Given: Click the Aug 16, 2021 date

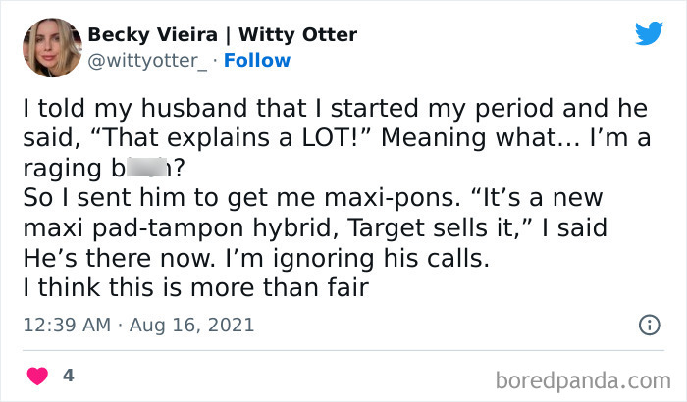Looking at the screenshot, I should click(x=198, y=325).
